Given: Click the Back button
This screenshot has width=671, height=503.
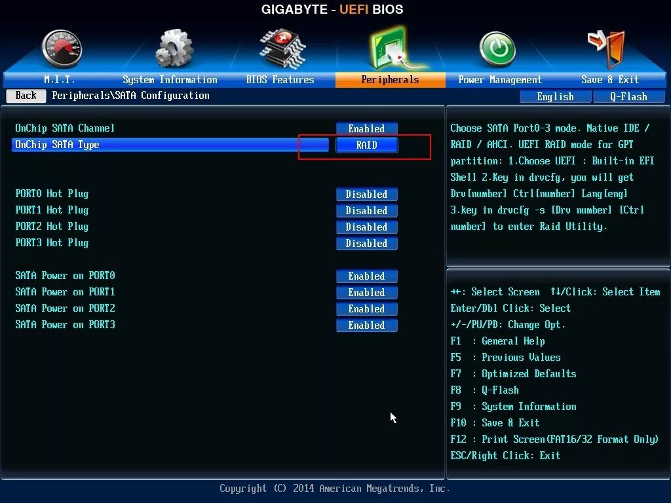Looking at the screenshot, I should pos(26,96).
